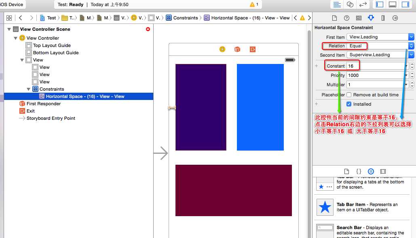Select the Attributes inspector tab
416x238 pixels.
pyautogui.click(x=371, y=18)
